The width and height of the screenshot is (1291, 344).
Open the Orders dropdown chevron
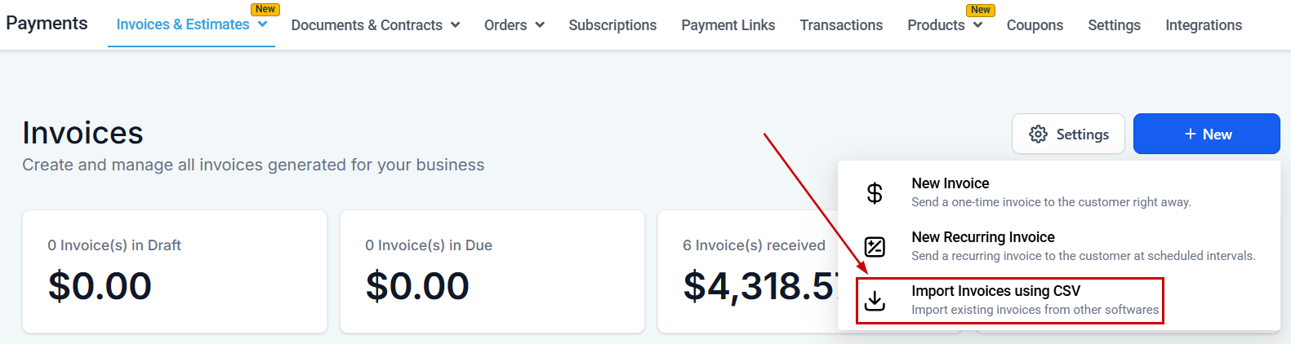point(540,25)
